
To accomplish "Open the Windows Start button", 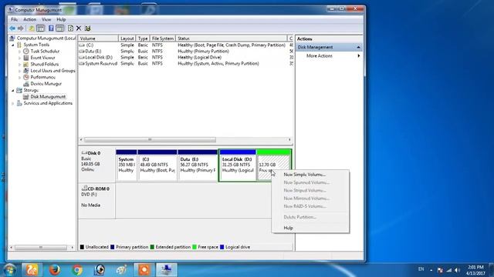I will point(9,270).
